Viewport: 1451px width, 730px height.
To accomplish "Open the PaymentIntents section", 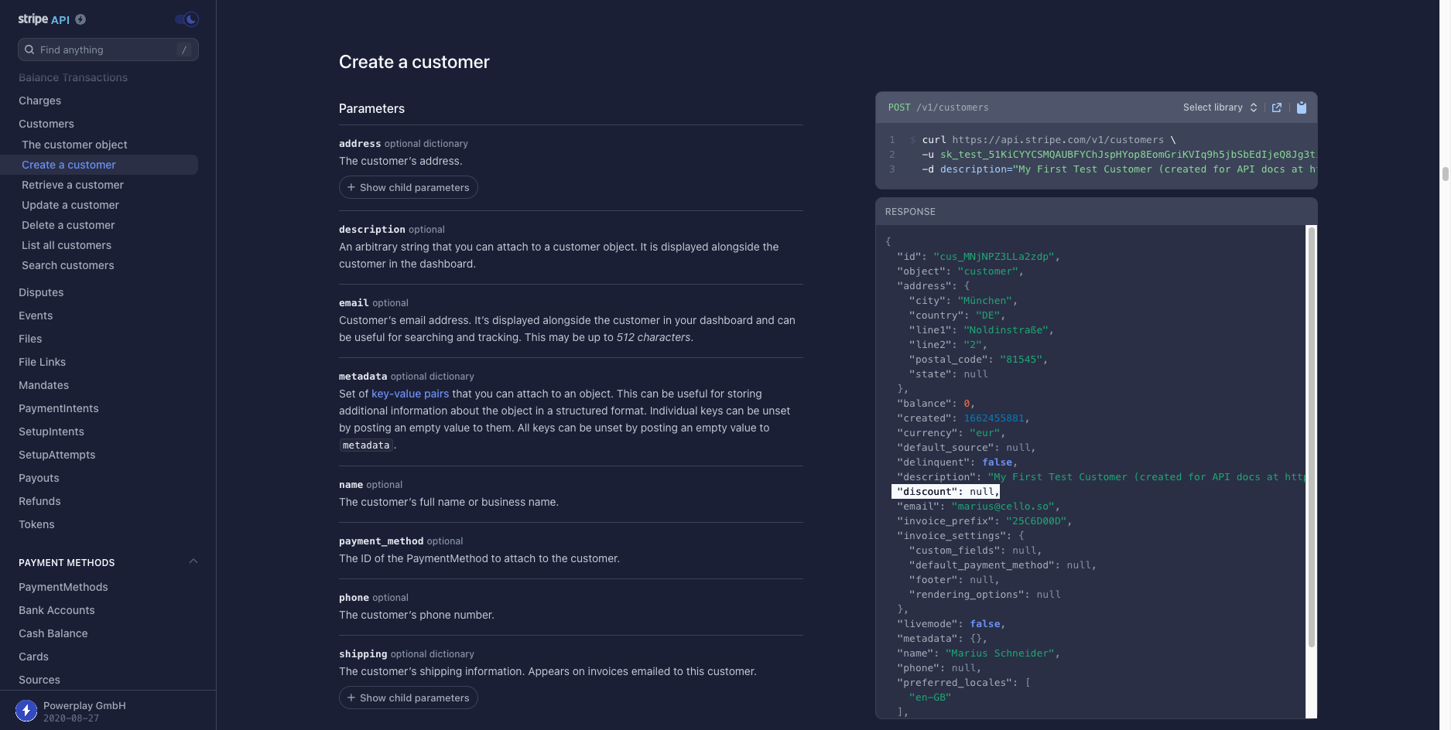I will click(59, 408).
